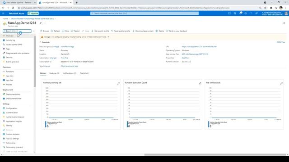
Task: Reload the page in the browser
Action: (13, 8)
